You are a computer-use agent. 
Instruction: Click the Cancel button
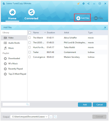pyautogui.click(x=99, y=105)
